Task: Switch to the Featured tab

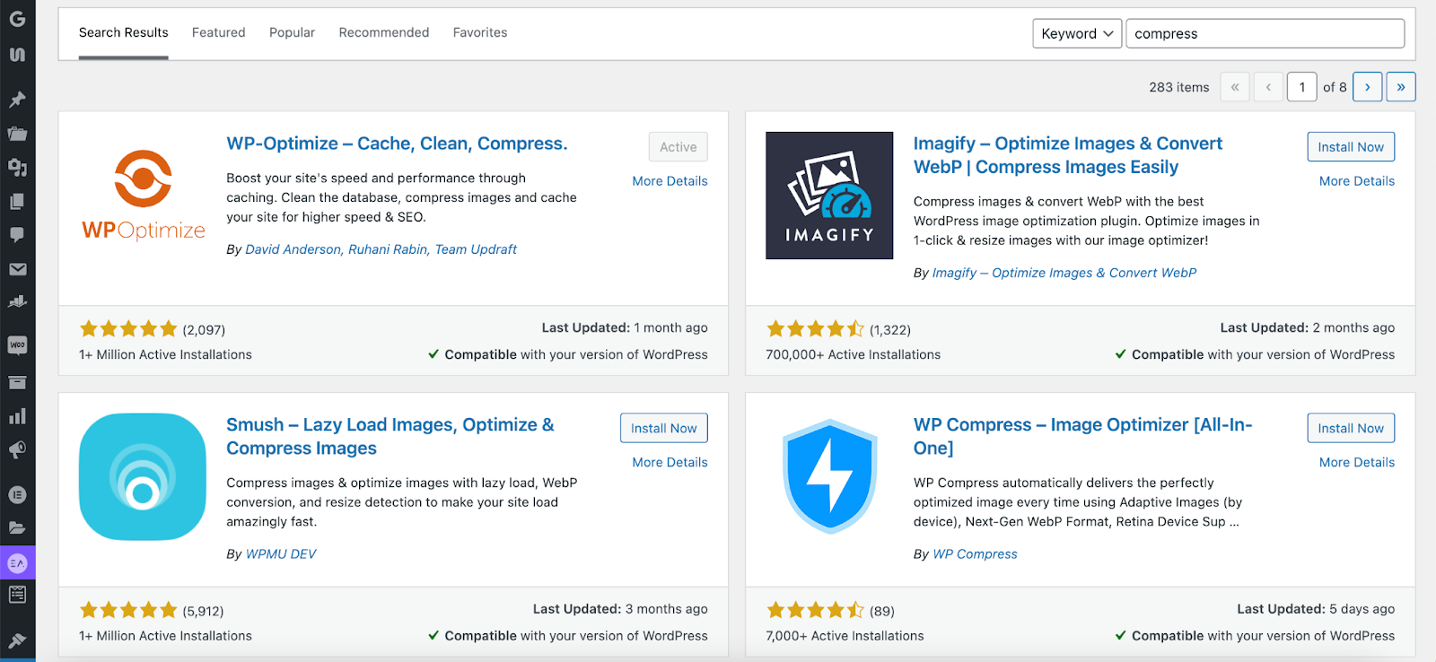Action: click(218, 32)
